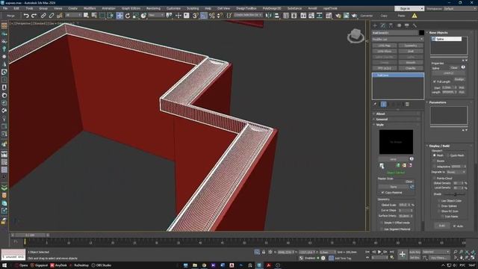Click the timeline frame slider
This screenshot has width=478, height=269.
(30, 235)
